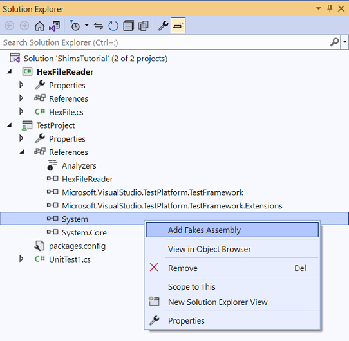The height and width of the screenshot is (341, 349).
Task: Click reference icon beside HexFileReader reference
Action: click(x=53, y=178)
